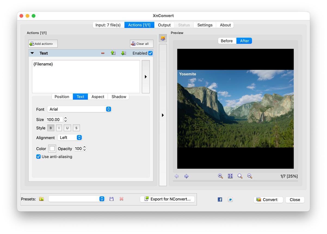
Task: Uncheck the Enabled checkbox for Text action
Action: [x=150, y=53]
